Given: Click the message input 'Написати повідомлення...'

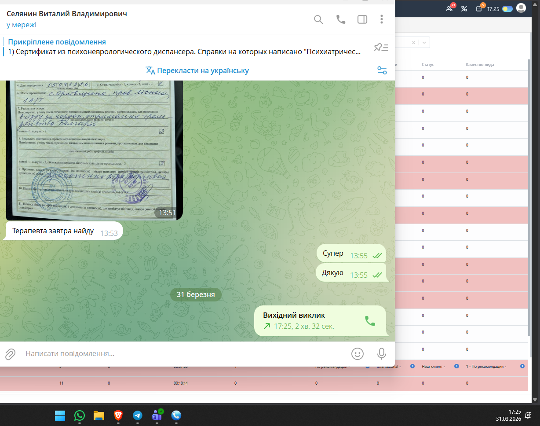Looking at the screenshot, I should click(185, 353).
